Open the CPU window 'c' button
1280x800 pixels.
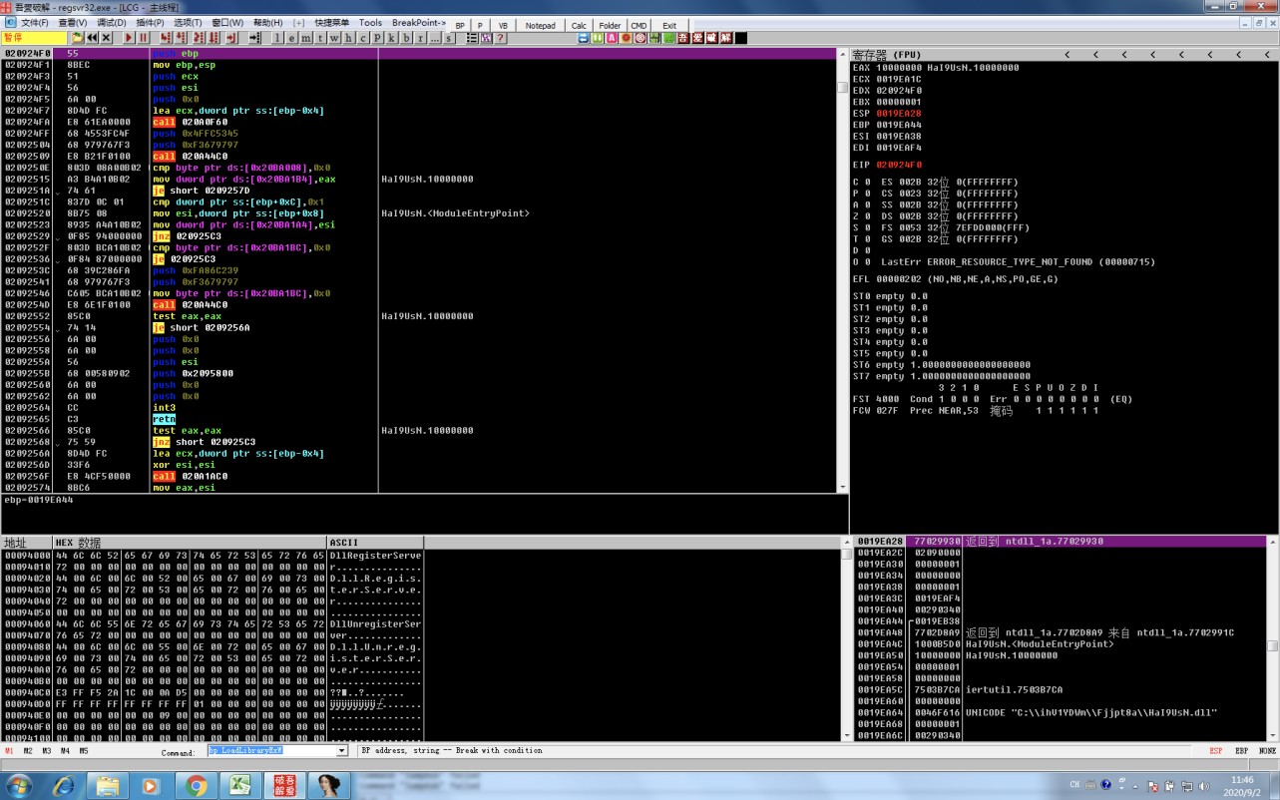362,38
